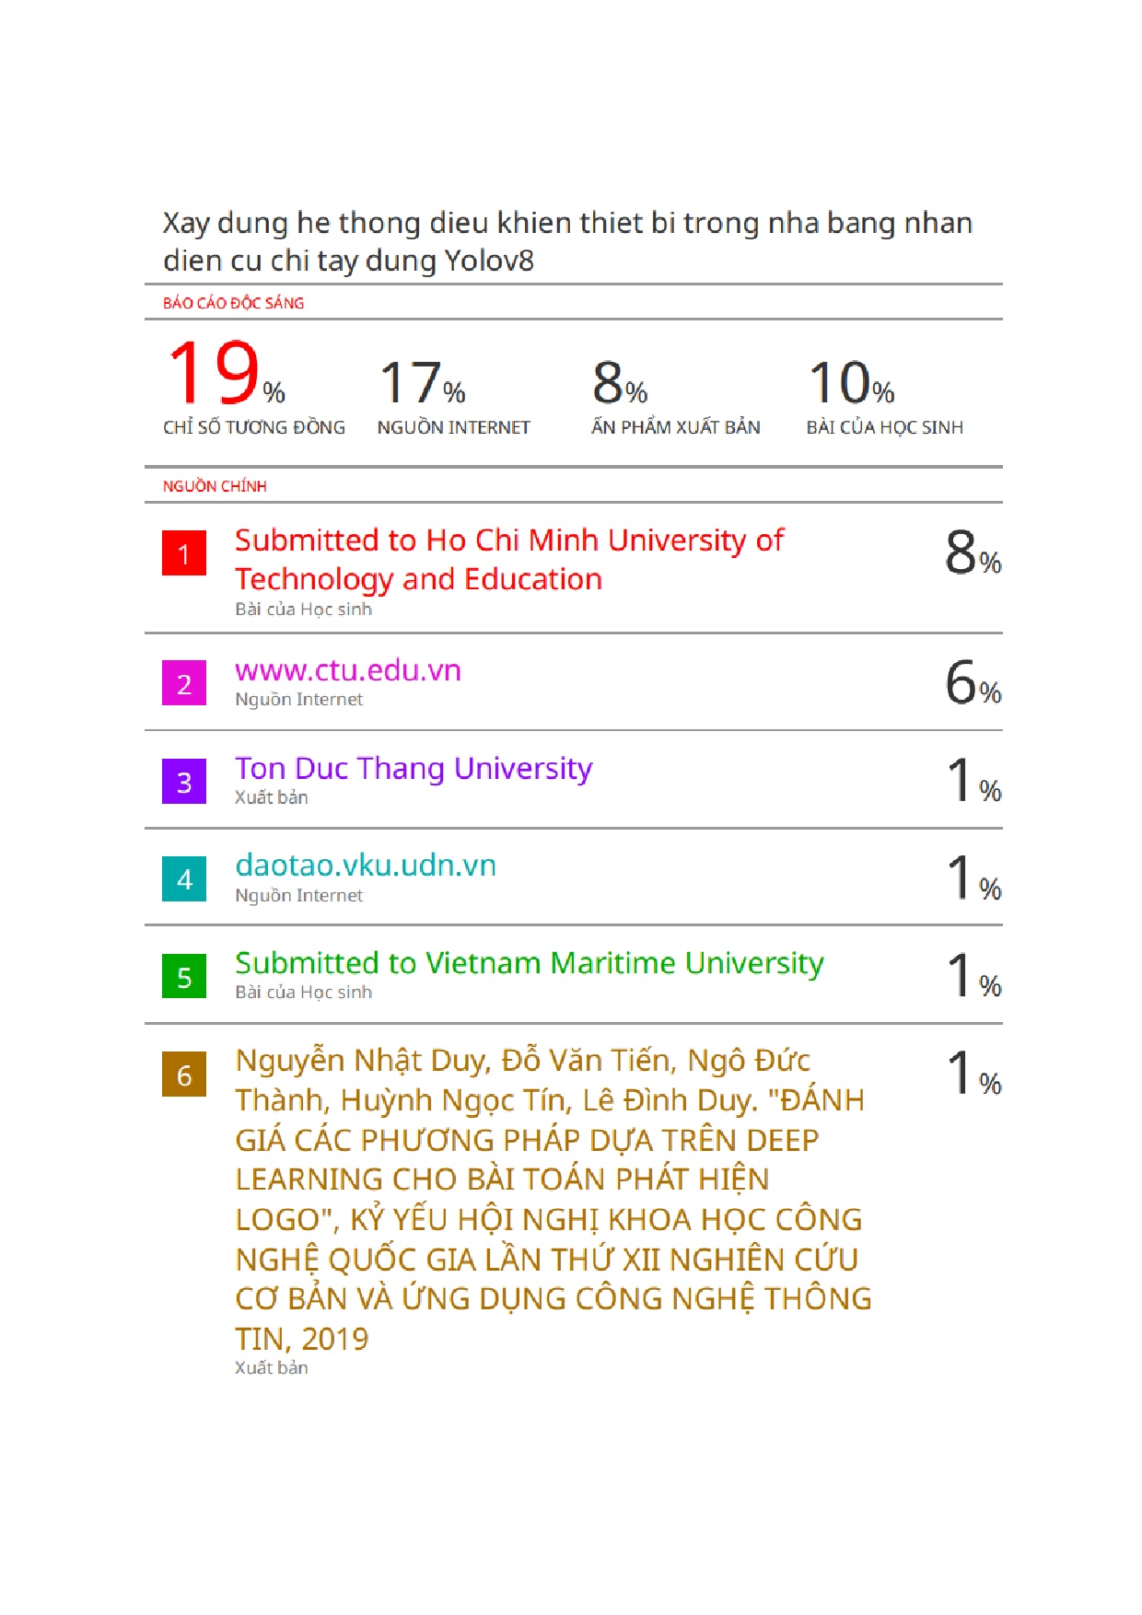
Task: Open the Ho Chi Minh University source link
Action: [x=508, y=559]
